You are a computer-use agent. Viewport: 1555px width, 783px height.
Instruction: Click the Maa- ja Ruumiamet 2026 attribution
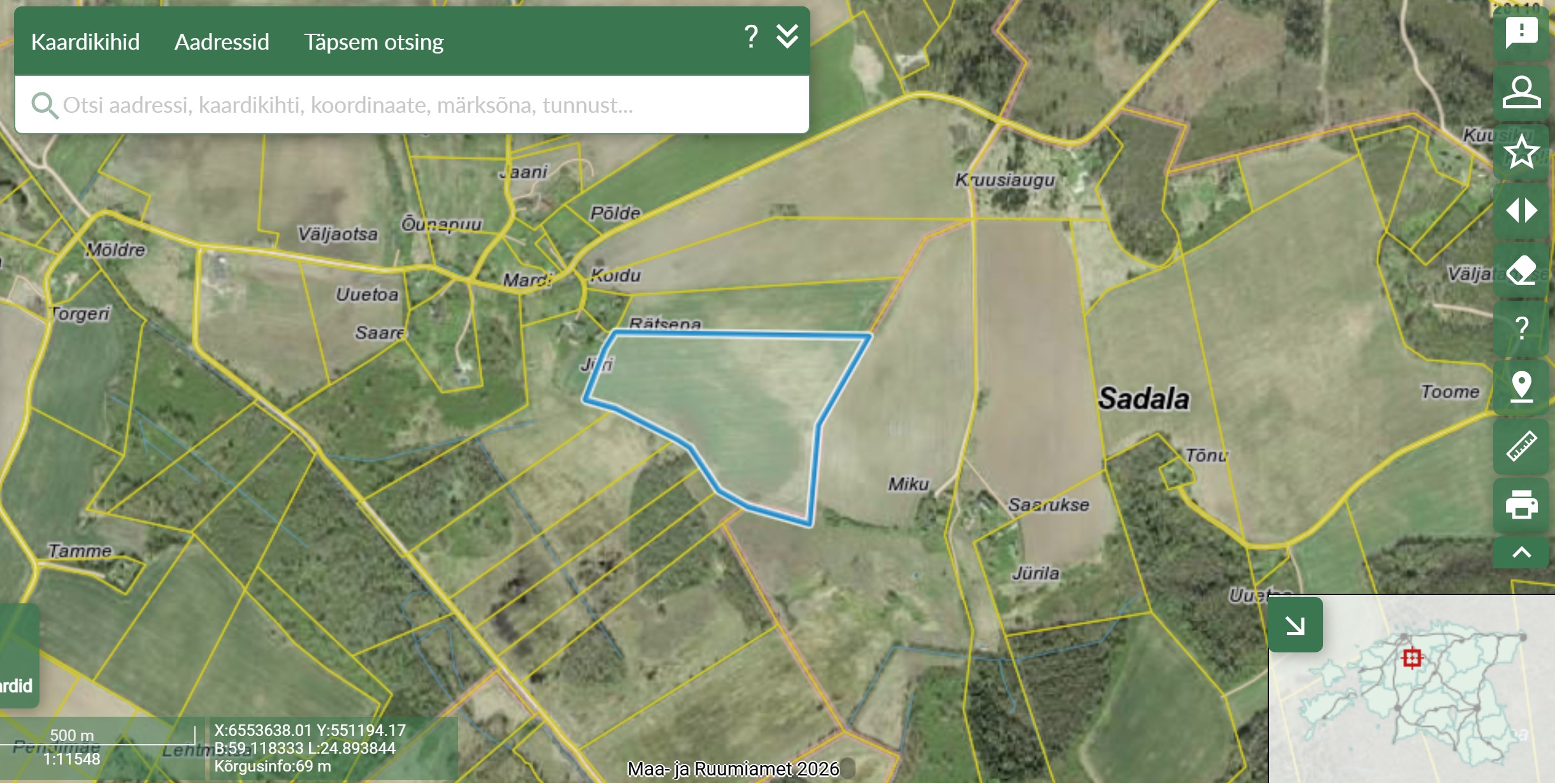(x=733, y=769)
